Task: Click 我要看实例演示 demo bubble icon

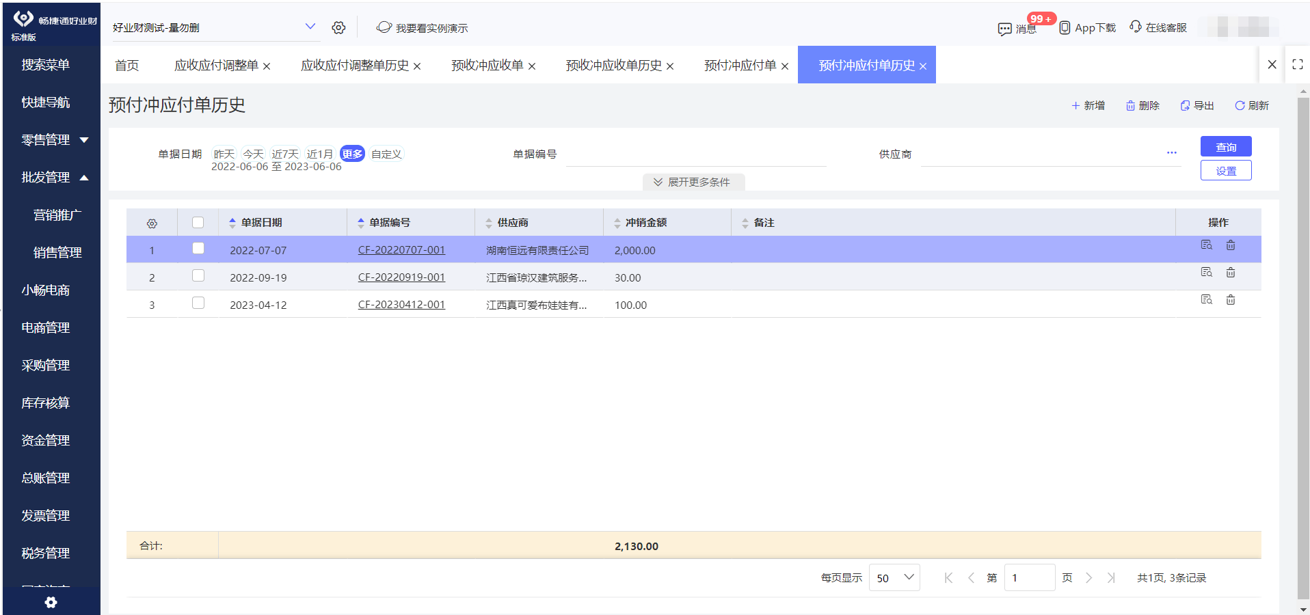Action: click(383, 27)
